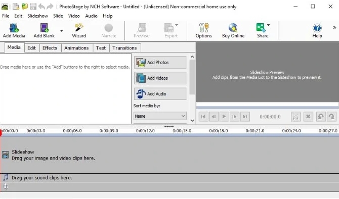Click the rotate right icon under preview
Image resolution: width=339 pixels, height=199 pixels.
pyautogui.click(x=331, y=117)
